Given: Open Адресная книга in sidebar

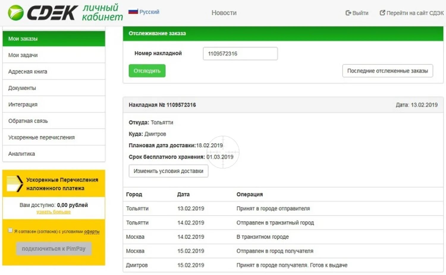Looking at the screenshot, I should (x=54, y=71).
